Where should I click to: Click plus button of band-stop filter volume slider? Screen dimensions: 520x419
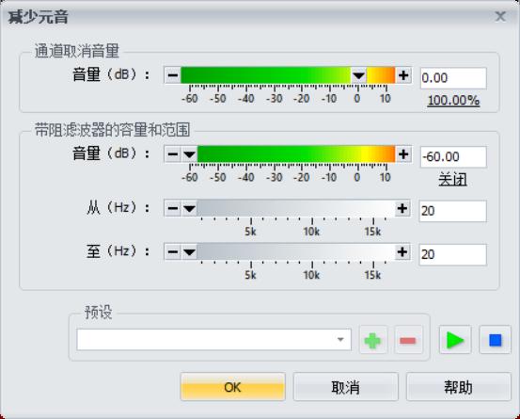pyautogui.click(x=403, y=154)
